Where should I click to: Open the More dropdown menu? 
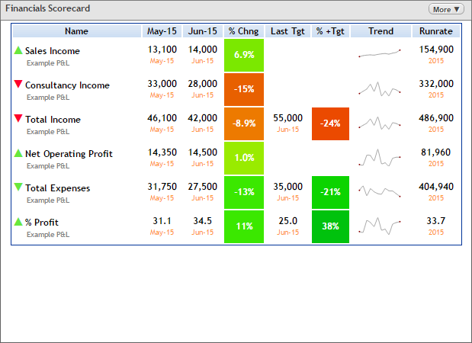[446, 9]
